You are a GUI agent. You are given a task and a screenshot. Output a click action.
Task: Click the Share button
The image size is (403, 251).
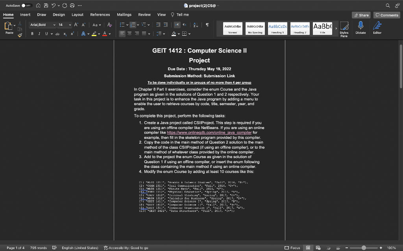[x=361, y=15]
